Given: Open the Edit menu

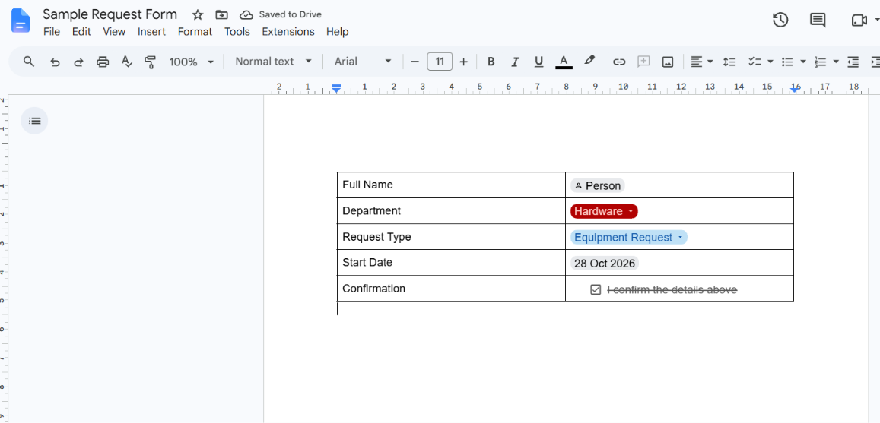Looking at the screenshot, I should coord(81,31).
